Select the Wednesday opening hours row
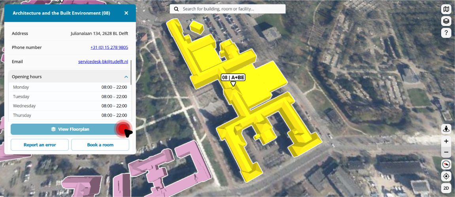Screen dimensions: 455x197 pos(70,106)
